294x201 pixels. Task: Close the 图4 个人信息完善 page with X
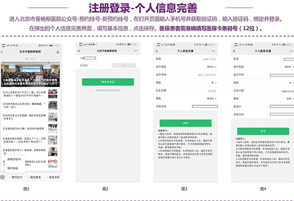[234, 50]
